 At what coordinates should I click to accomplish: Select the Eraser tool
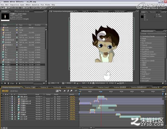click(41, 8)
